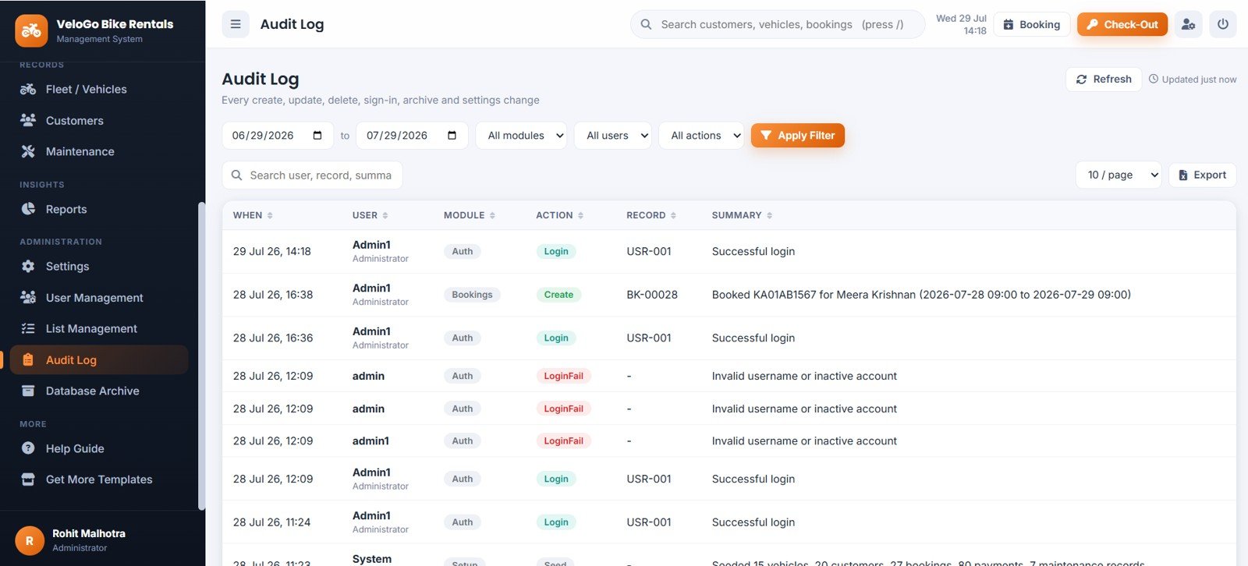Open Get More Templates

[99, 479]
